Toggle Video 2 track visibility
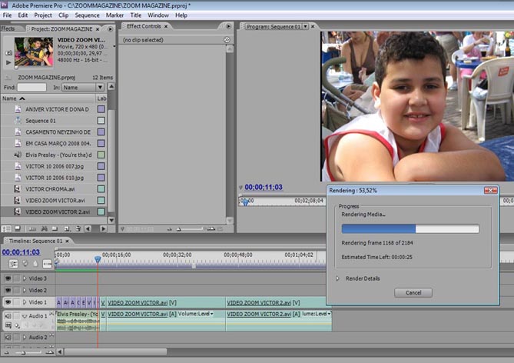514x363 pixels. coord(8,291)
